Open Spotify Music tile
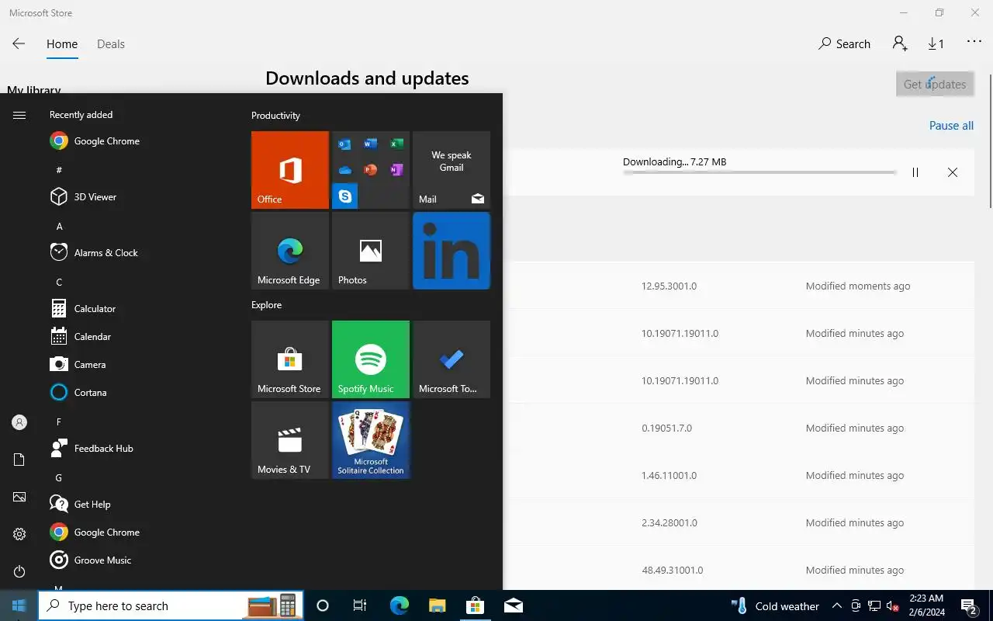Viewport: 993px width, 621px height. click(x=371, y=359)
